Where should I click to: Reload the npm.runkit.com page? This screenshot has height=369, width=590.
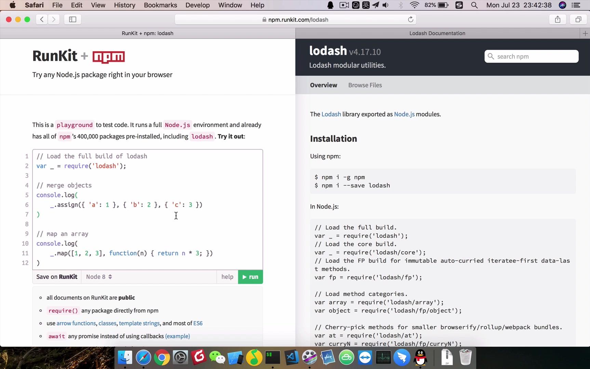411,19
